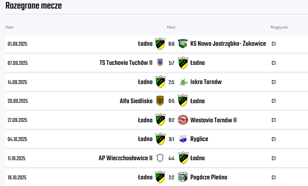
Task: Click the Ryglice club crest
Action: pos(183,139)
